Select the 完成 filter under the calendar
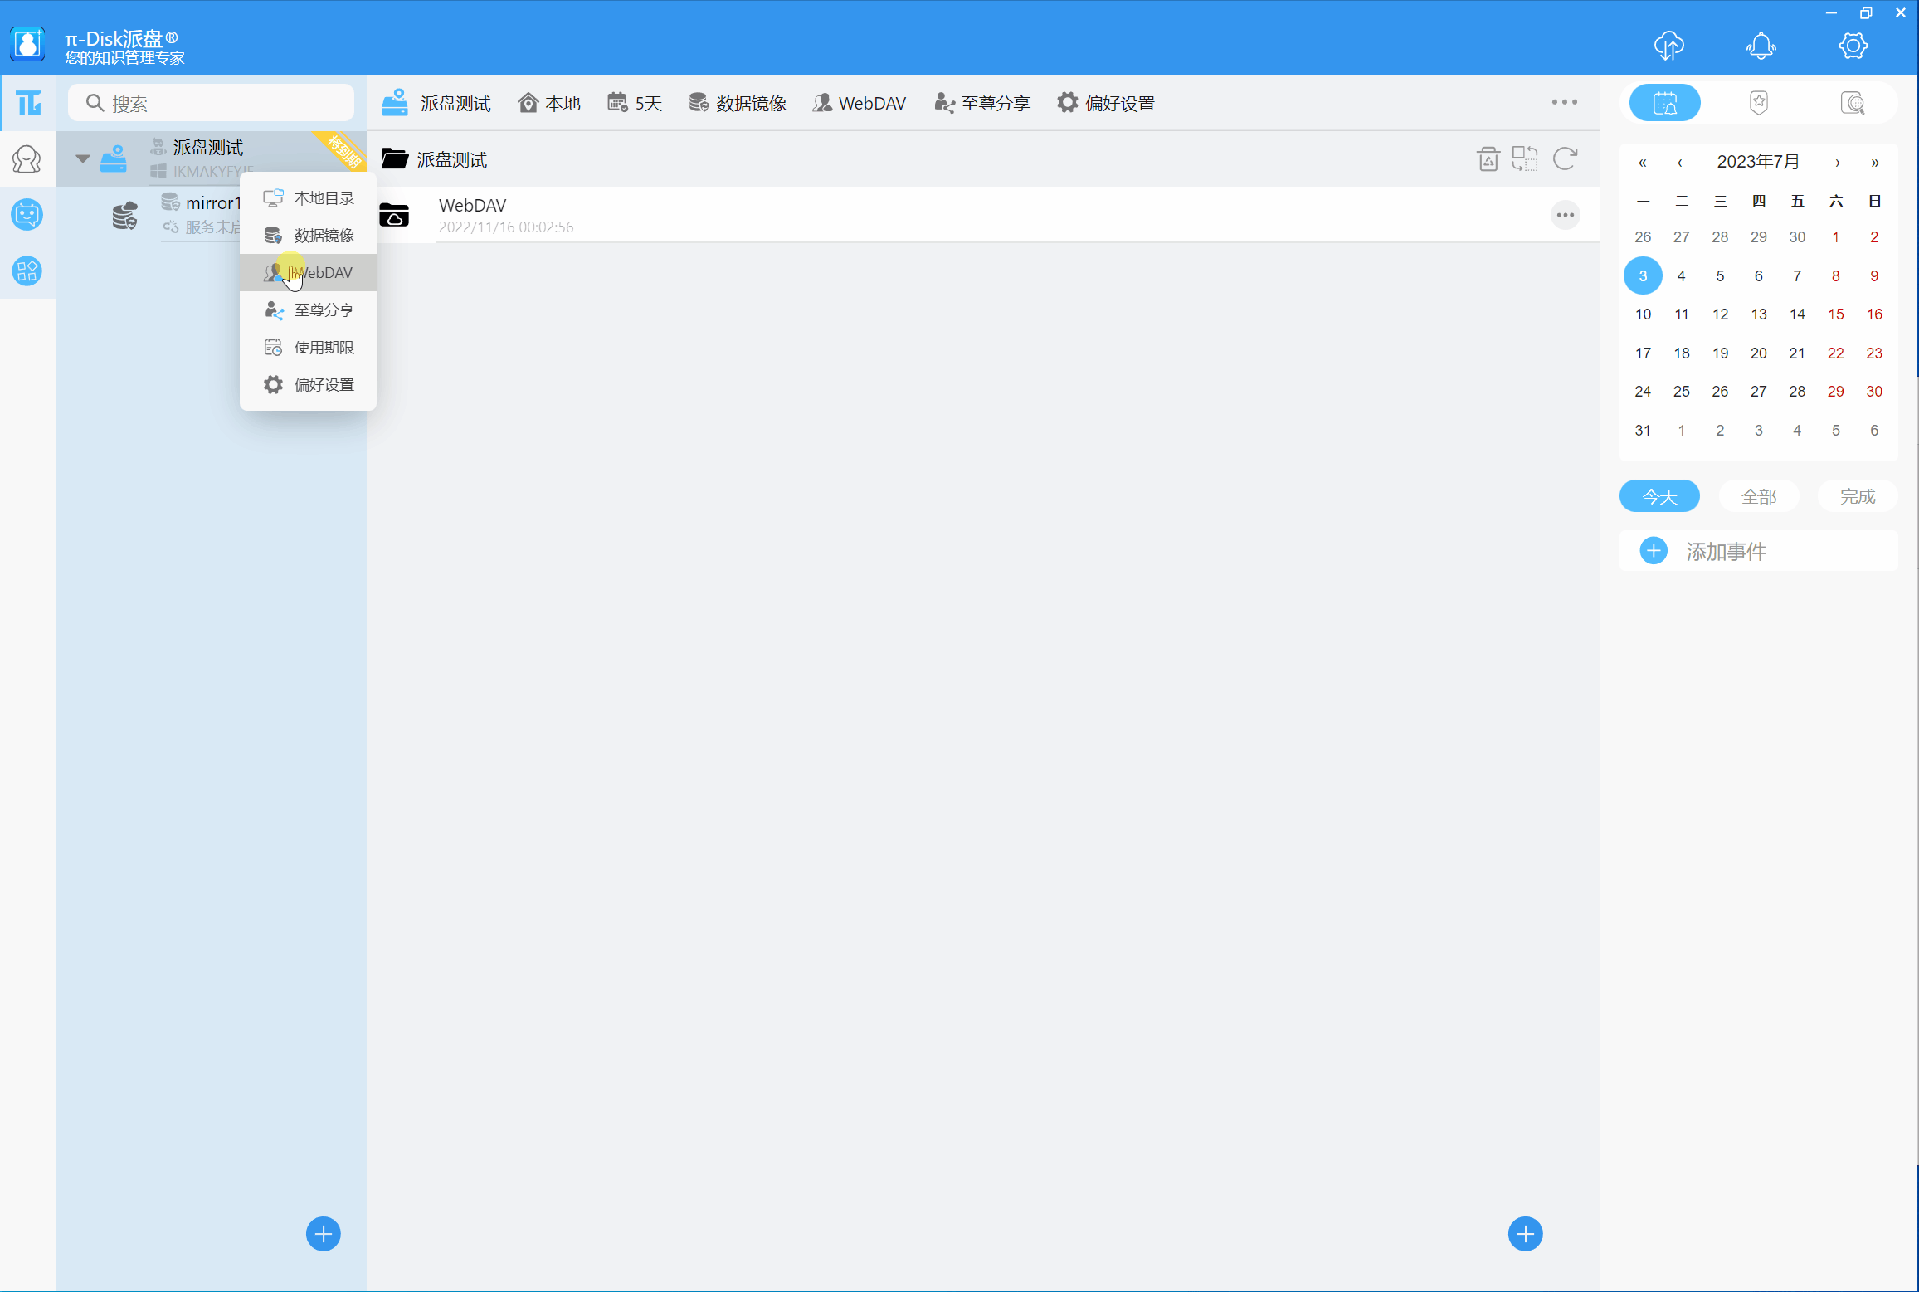This screenshot has width=1919, height=1292. coord(1858,495)
